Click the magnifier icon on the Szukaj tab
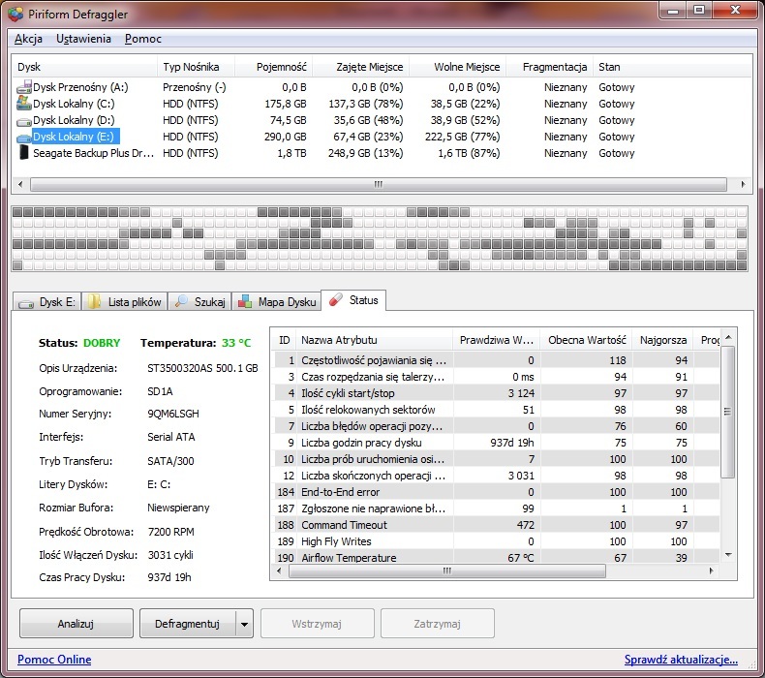Image resolution: width=765 pixels, height=678 pixels. click(x=181, y=301)
